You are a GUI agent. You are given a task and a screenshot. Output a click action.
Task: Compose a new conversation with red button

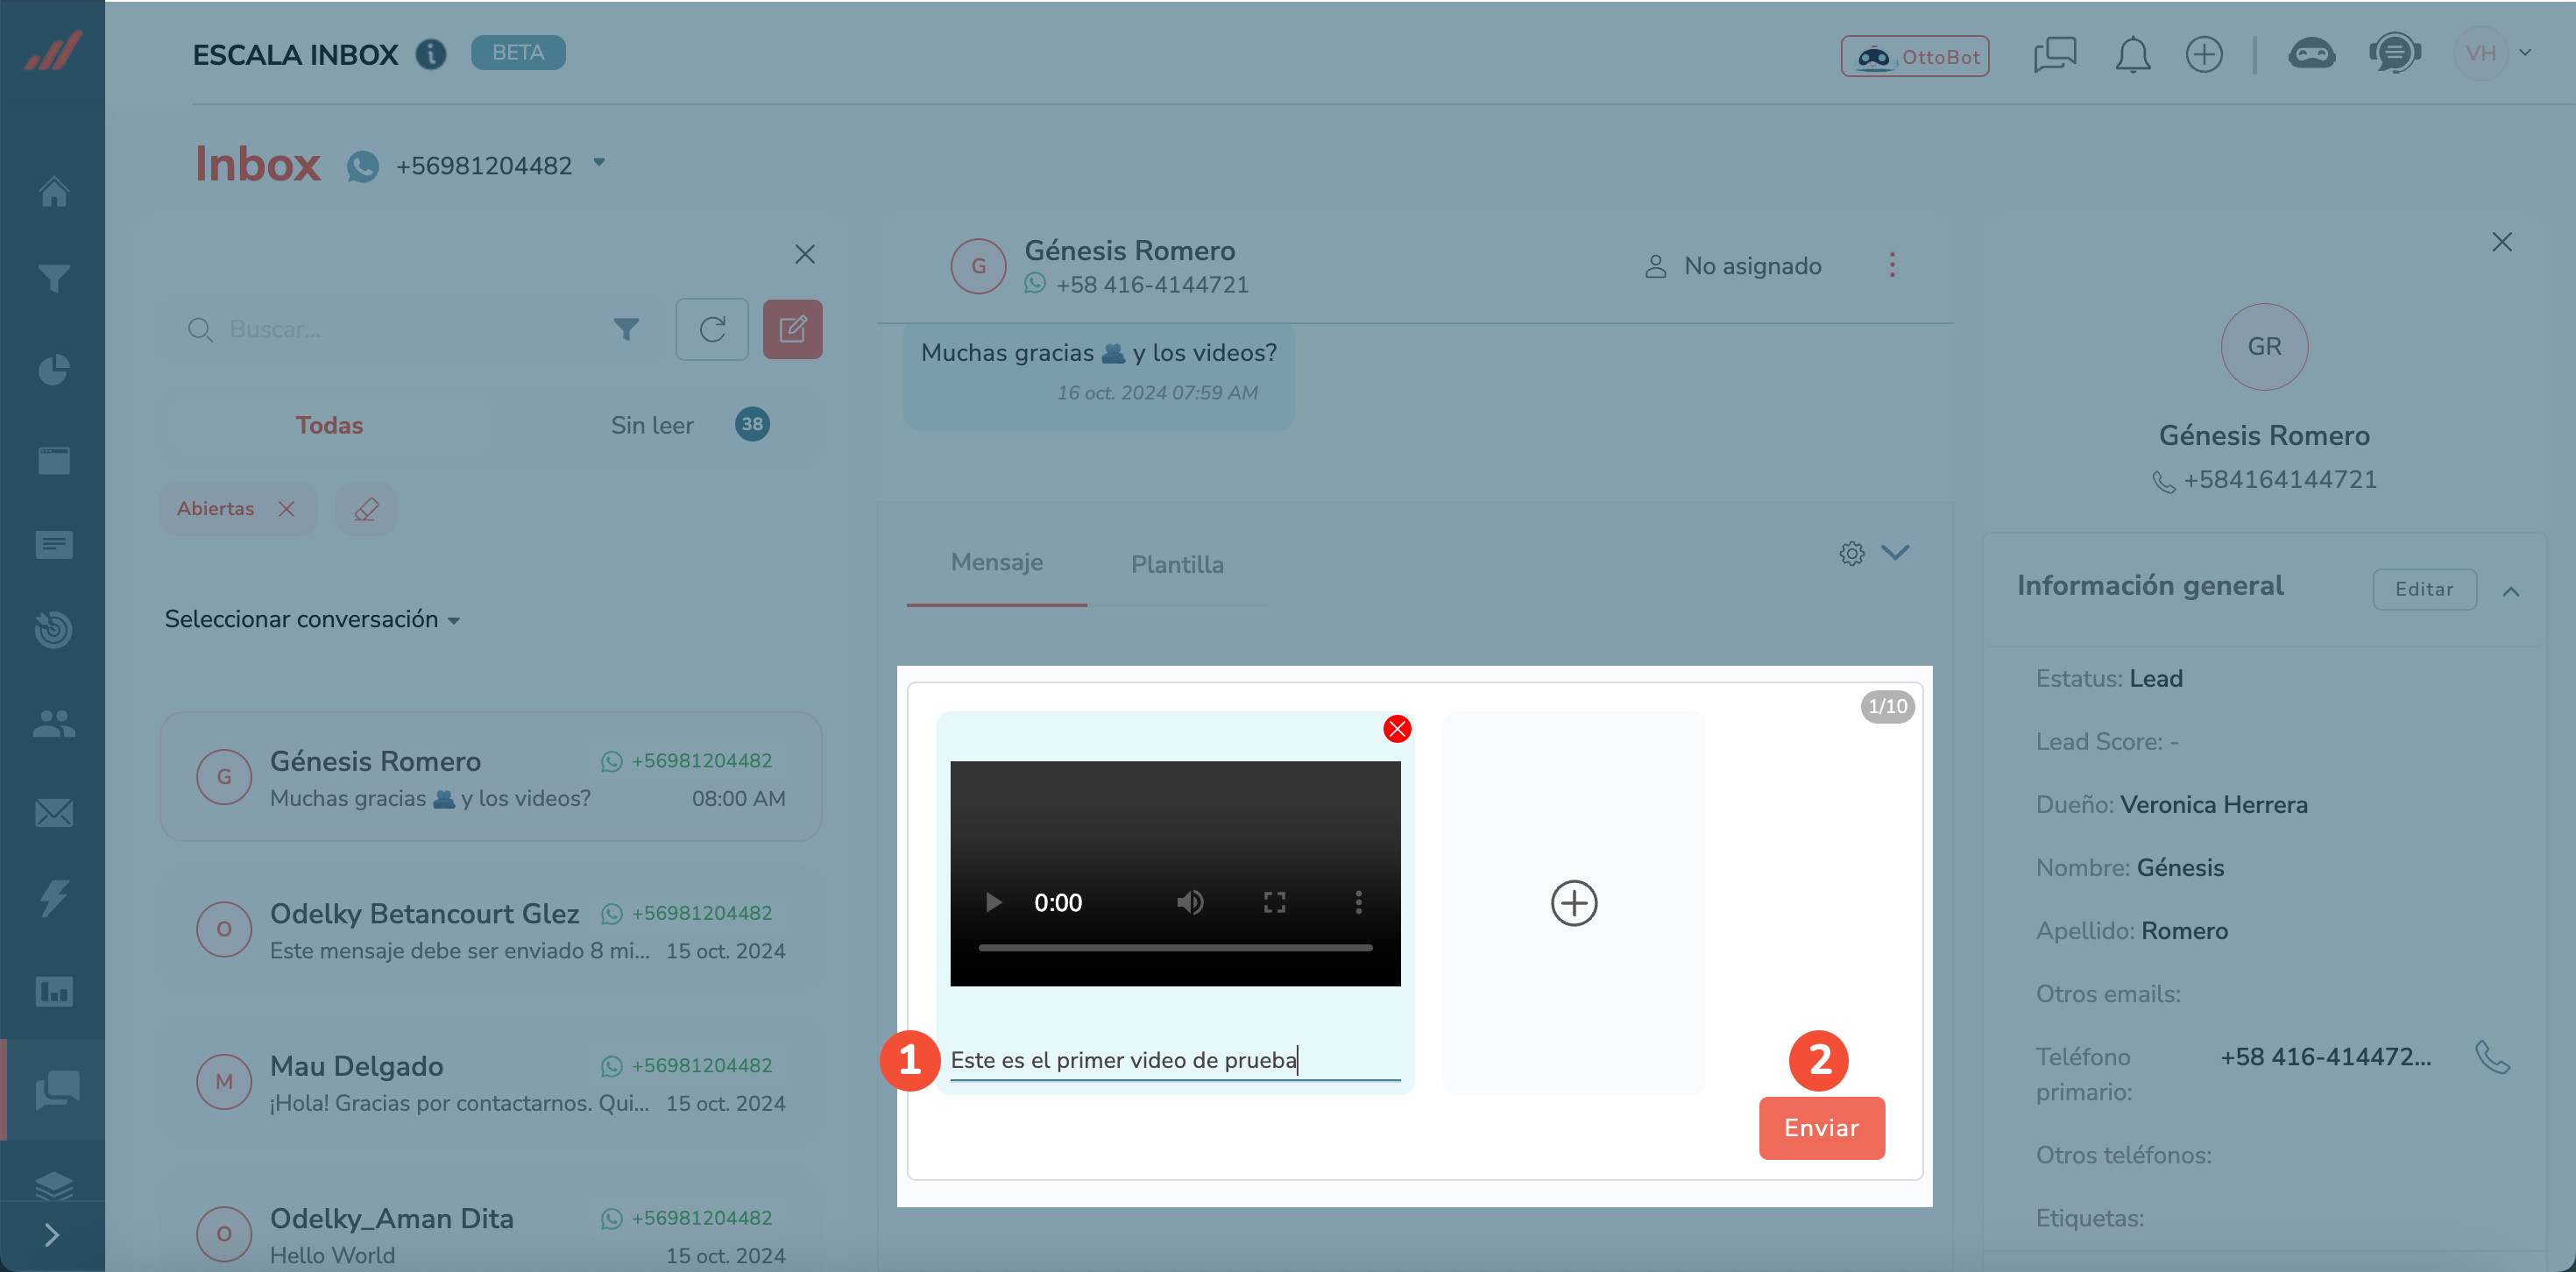click(x=792, y=329)
